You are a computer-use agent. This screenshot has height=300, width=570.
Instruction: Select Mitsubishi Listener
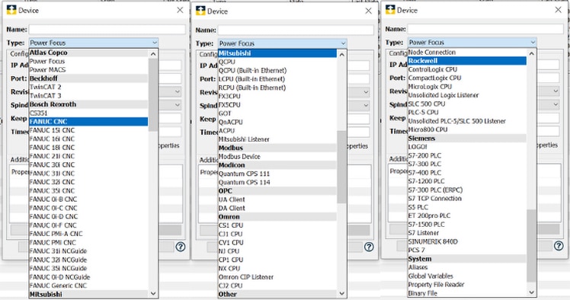tap(244, 139)
